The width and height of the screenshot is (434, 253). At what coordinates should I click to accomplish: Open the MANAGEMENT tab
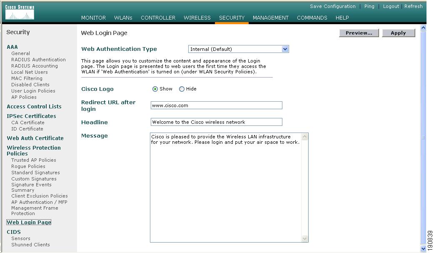click(x=271, y=18)
